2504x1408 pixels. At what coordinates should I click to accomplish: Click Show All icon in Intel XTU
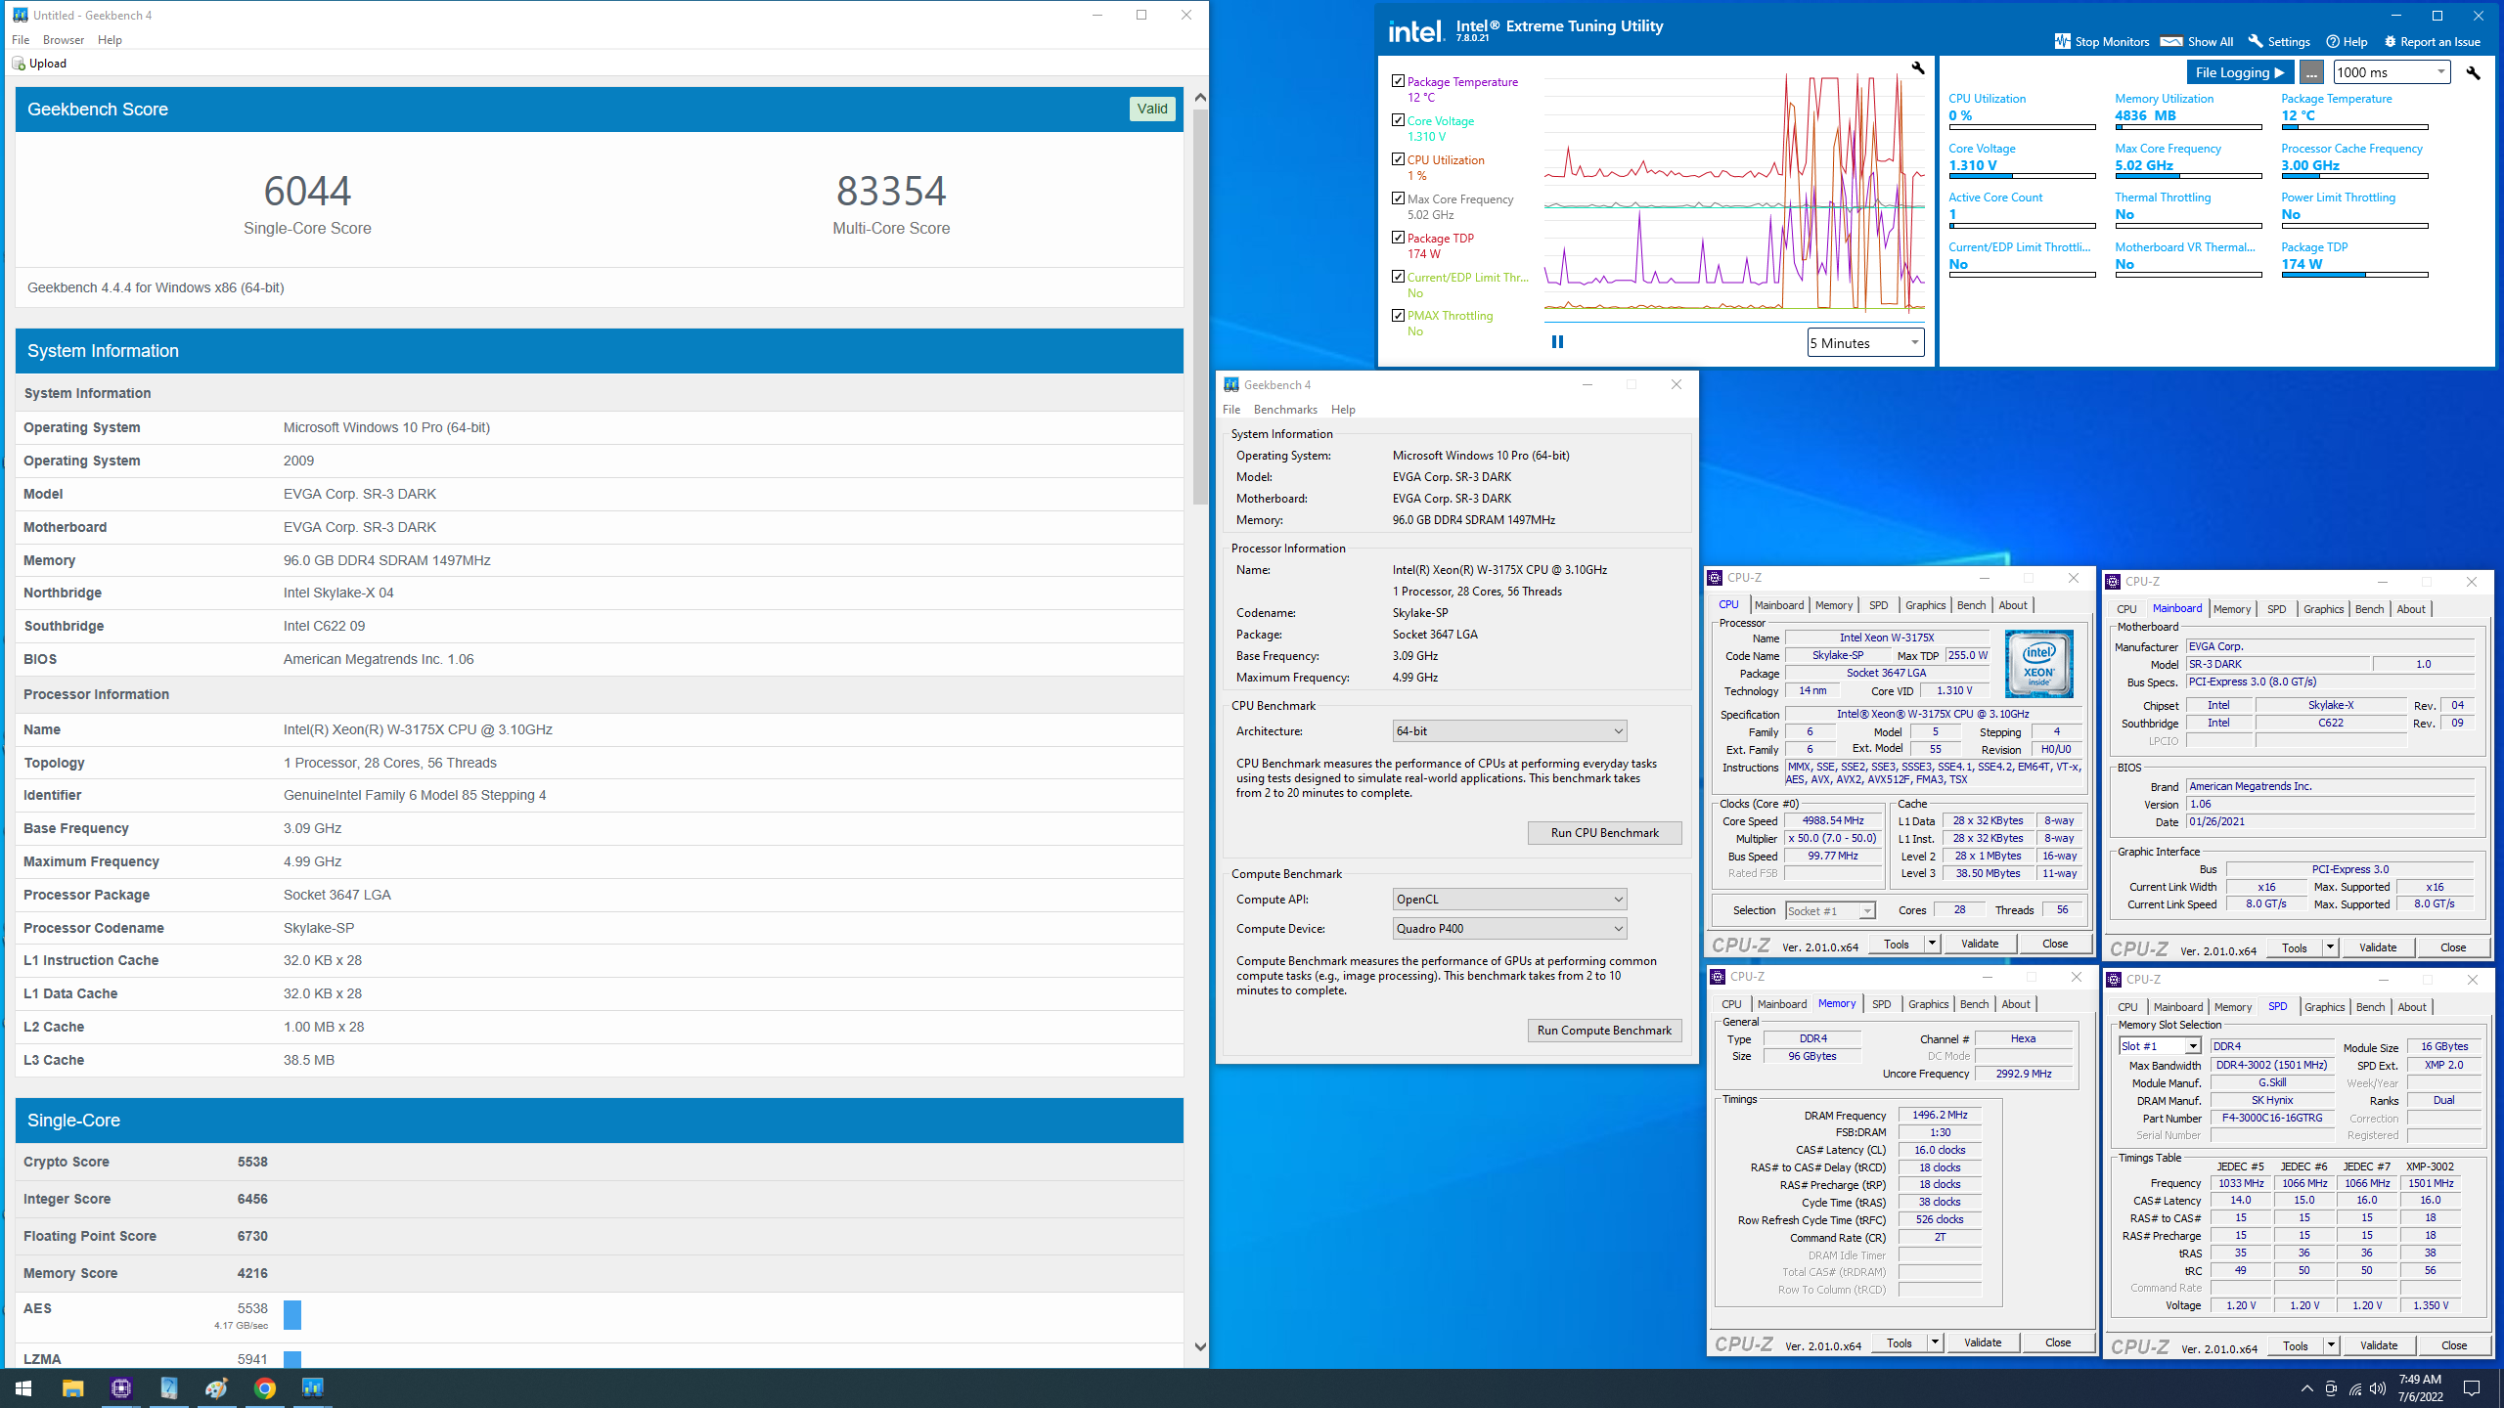(x=2171, y=42)
